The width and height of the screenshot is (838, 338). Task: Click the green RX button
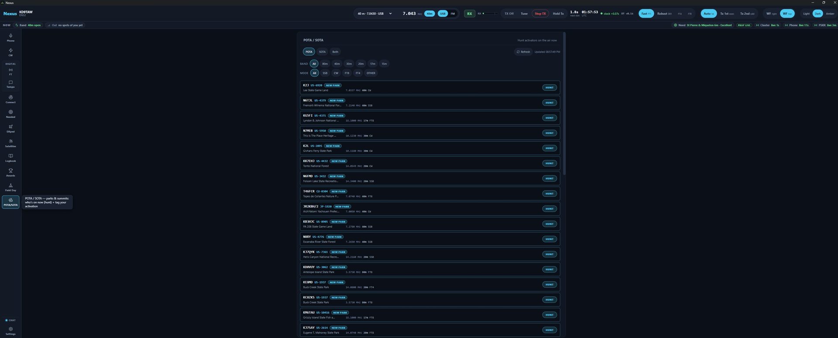point(469,14)
